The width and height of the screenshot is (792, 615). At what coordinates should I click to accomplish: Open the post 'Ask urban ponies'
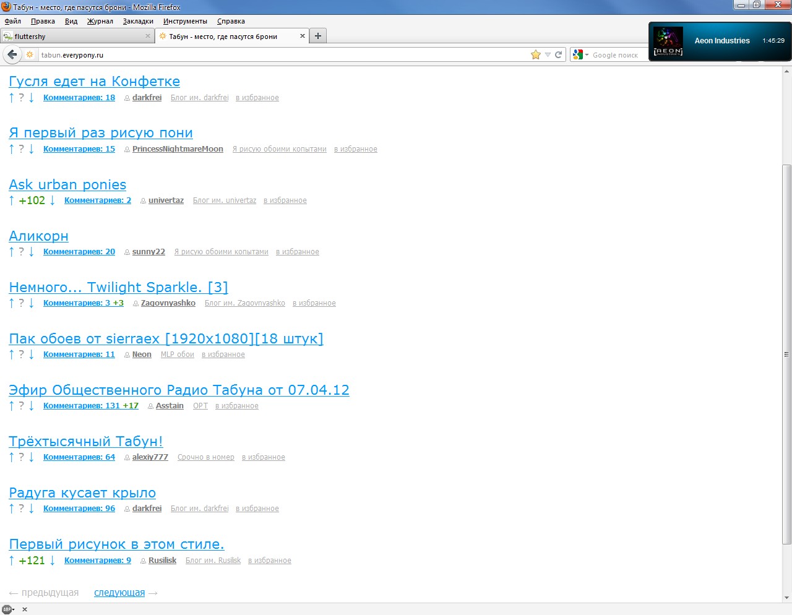click(67, 185)
